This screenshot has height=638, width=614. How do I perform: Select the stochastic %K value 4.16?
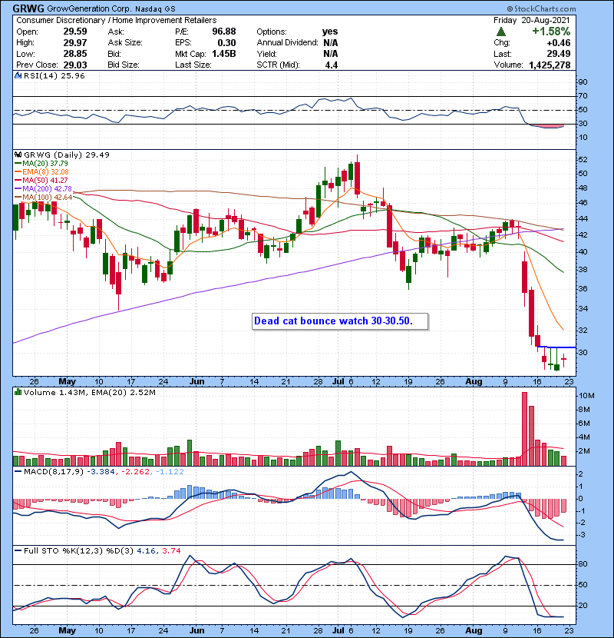tap(146, 550)
